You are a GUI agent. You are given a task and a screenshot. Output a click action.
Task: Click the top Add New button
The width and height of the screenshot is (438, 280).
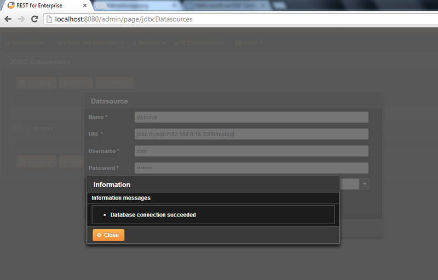click(36, 83)
